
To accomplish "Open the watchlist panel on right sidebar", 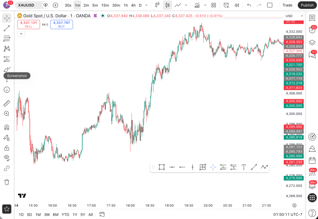I will tap(312, 18).
